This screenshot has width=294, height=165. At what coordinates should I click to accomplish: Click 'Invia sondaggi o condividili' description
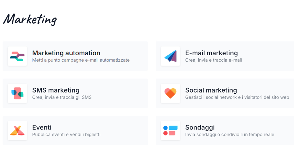coord(214,135)
